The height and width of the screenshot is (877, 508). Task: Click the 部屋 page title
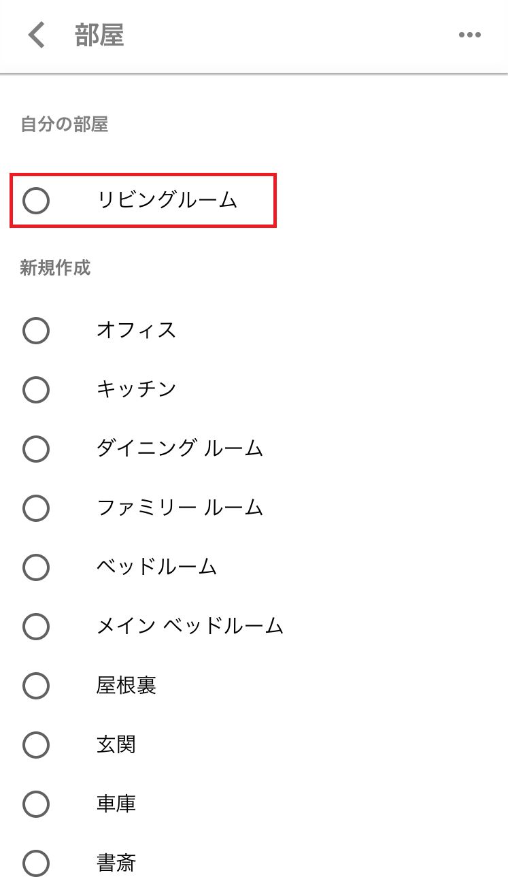99,35
